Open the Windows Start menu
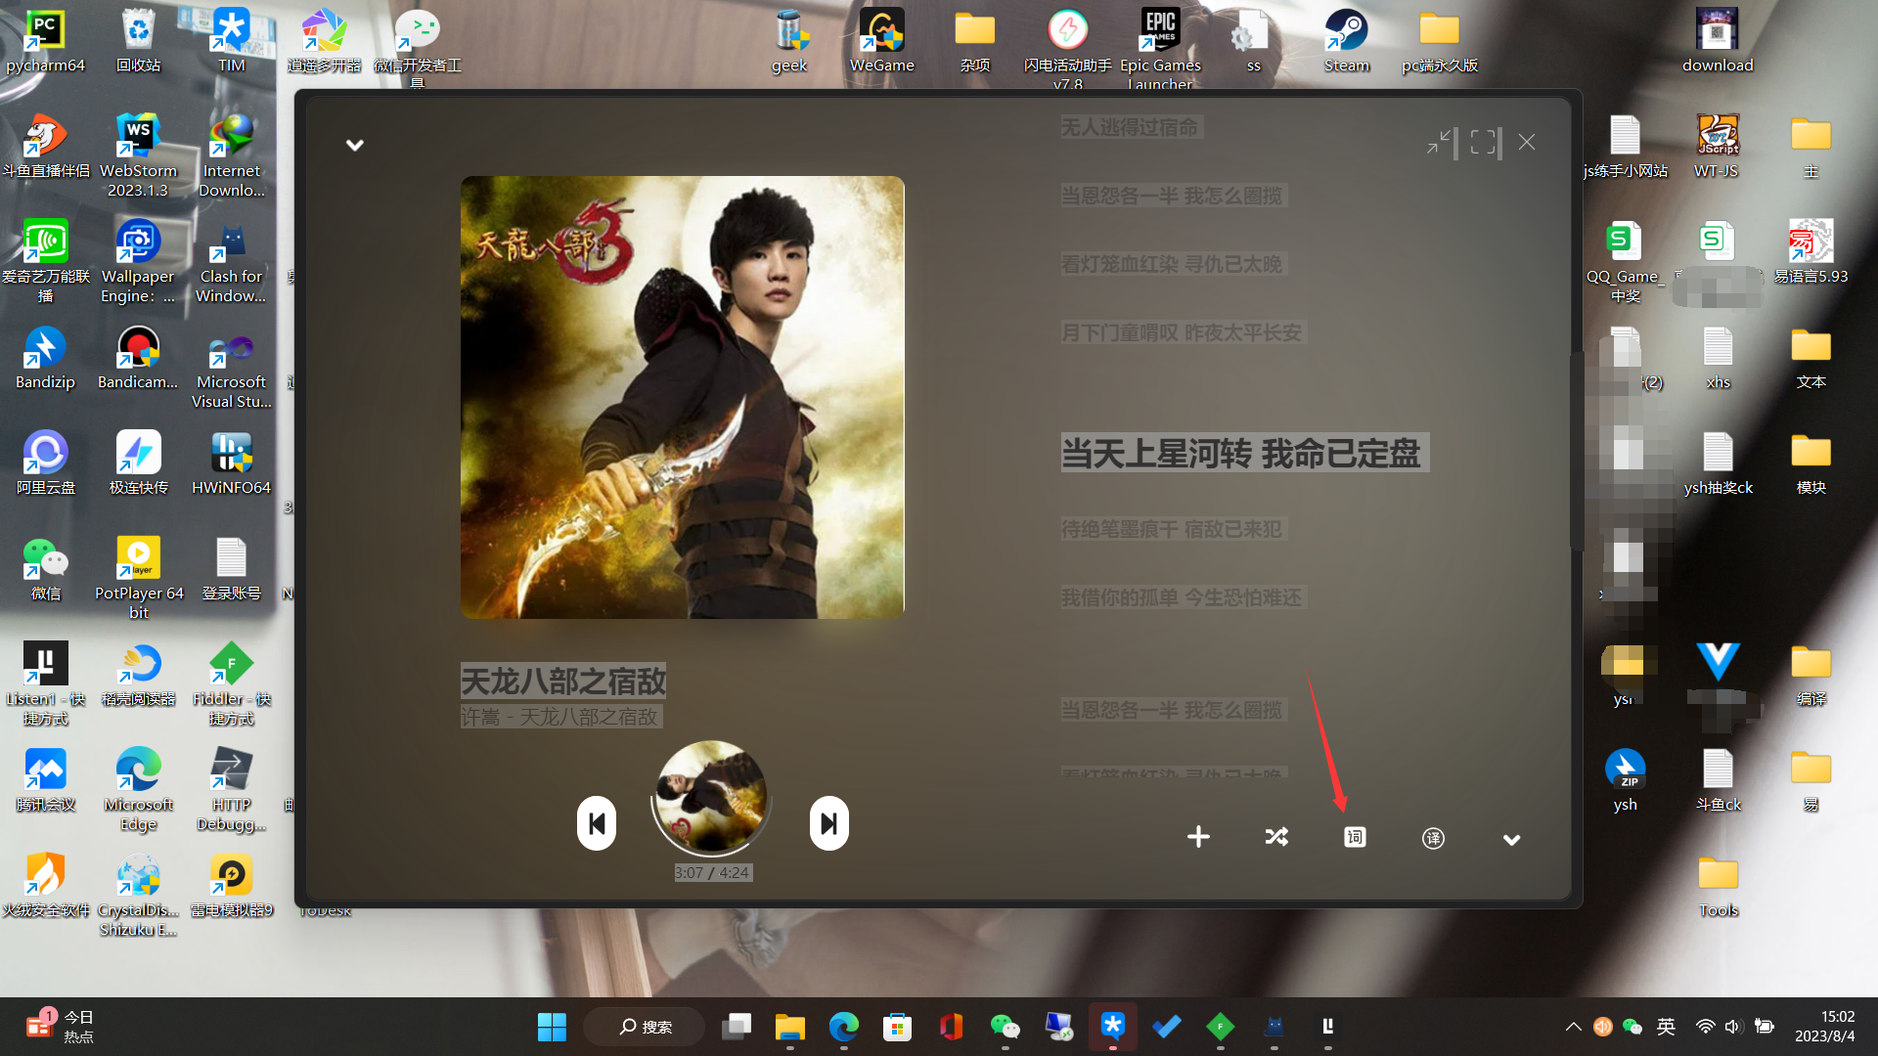 [x=552, y=1027]
